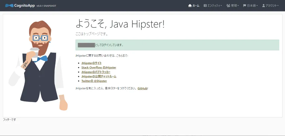This screenshot has height=136, width=285.
Task: Open the JHipsterのバグトラッカー link
Action: click(96, 72)
